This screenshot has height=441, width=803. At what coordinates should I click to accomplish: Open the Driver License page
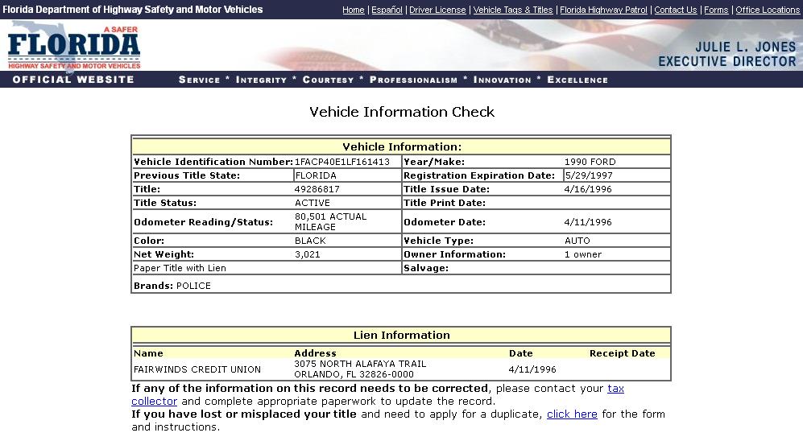click(437, 10)
